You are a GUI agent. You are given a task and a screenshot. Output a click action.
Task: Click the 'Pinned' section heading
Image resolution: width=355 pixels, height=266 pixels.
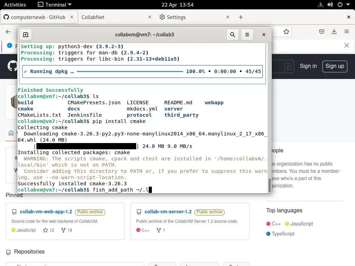pos(14,195)
